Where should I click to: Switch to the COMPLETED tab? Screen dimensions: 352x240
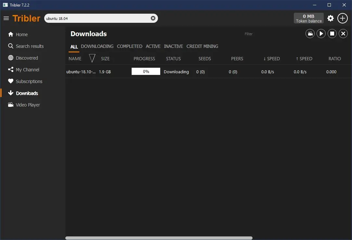[x=130, y=46]
